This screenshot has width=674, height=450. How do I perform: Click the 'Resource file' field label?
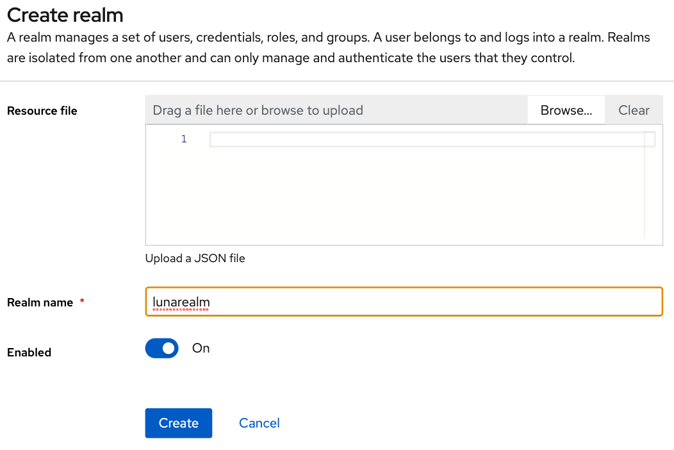[x=42, y=110]
